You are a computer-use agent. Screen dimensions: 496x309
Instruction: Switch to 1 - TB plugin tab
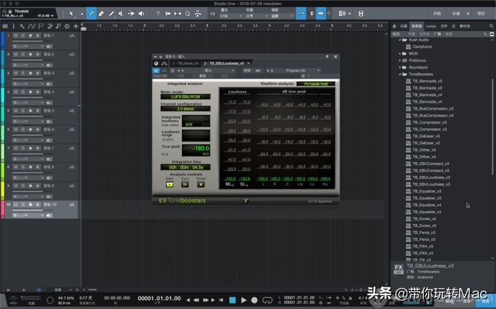click(185, 63)
